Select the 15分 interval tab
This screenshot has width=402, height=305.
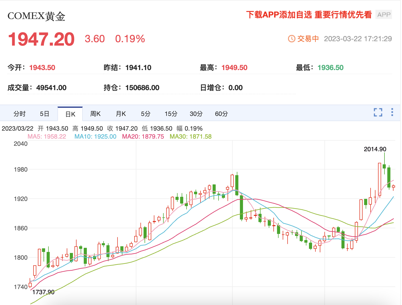click(170, 113)
